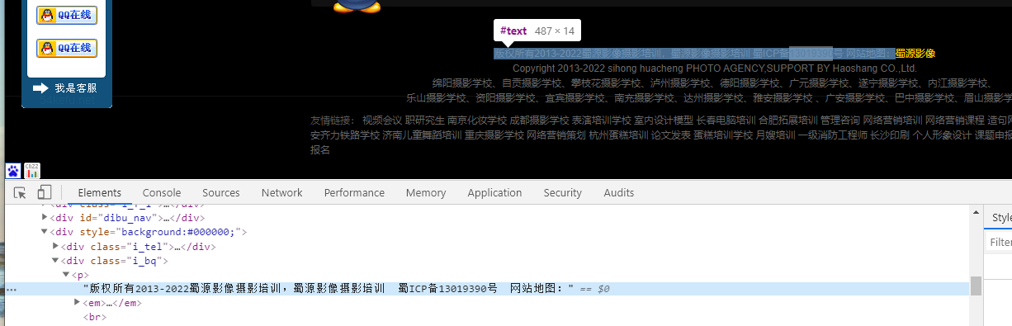Click the #text 487 × 14 inspector tooltip
This screenshot has height=326, width=1012.
pyautogui.click(x=537, y=31)
